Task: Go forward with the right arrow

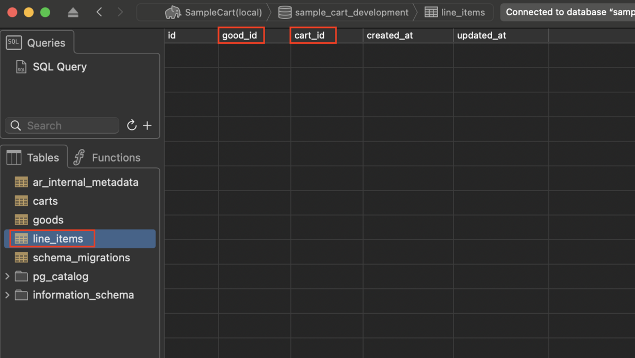Action: (x=120, y=12)
